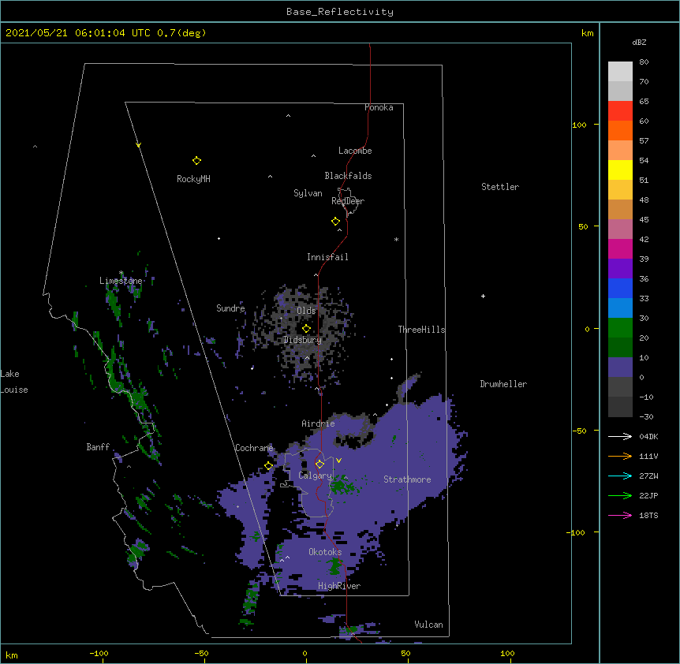This screenshot has height=664, width=680.
Task: Click the orange arrow 111V legend icon
Action: click(x=620, y=456)
